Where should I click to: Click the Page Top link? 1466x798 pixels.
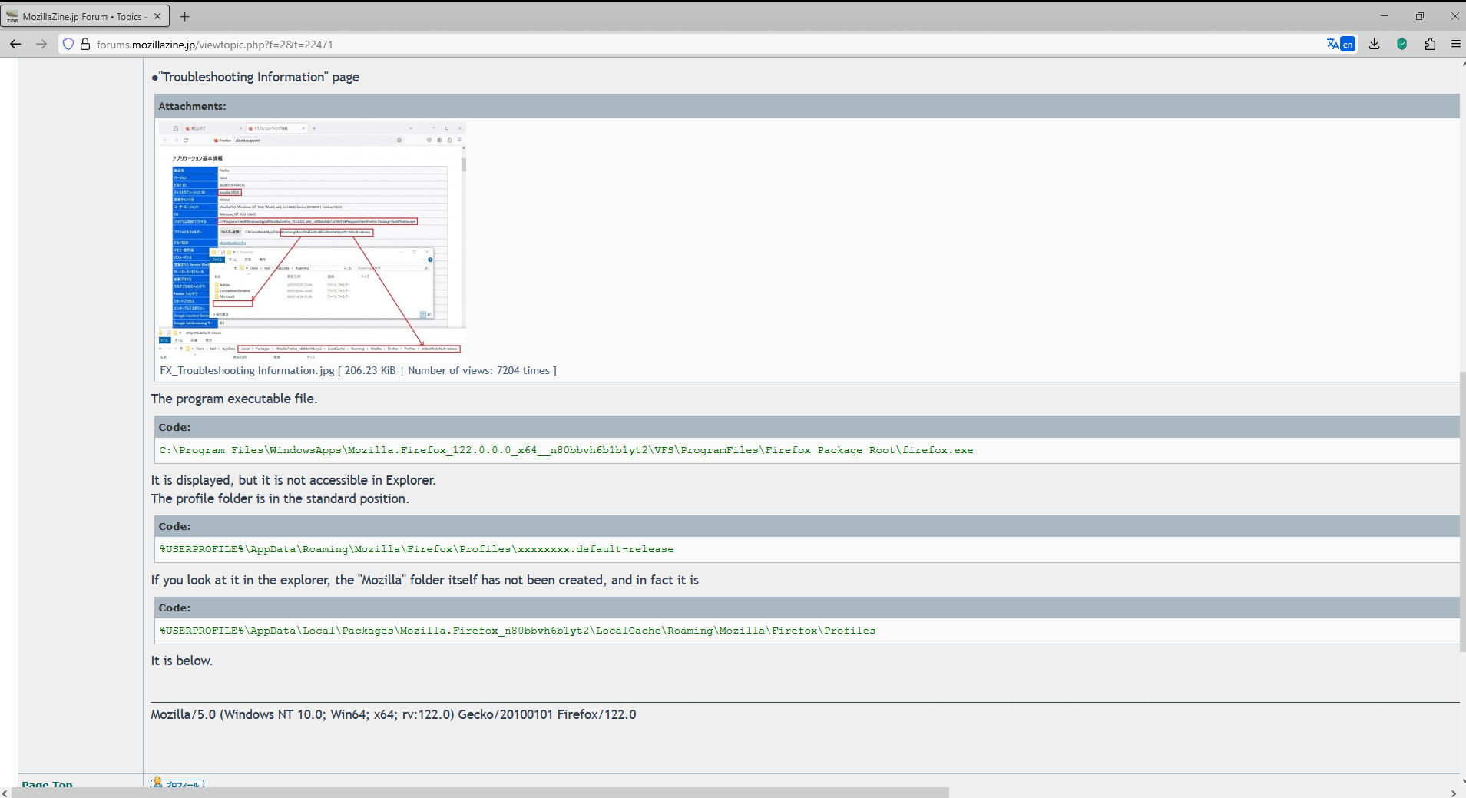(x=47, y=784)
